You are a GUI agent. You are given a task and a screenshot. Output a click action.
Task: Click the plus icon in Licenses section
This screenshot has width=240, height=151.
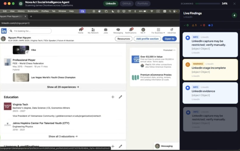coord(113,146)
